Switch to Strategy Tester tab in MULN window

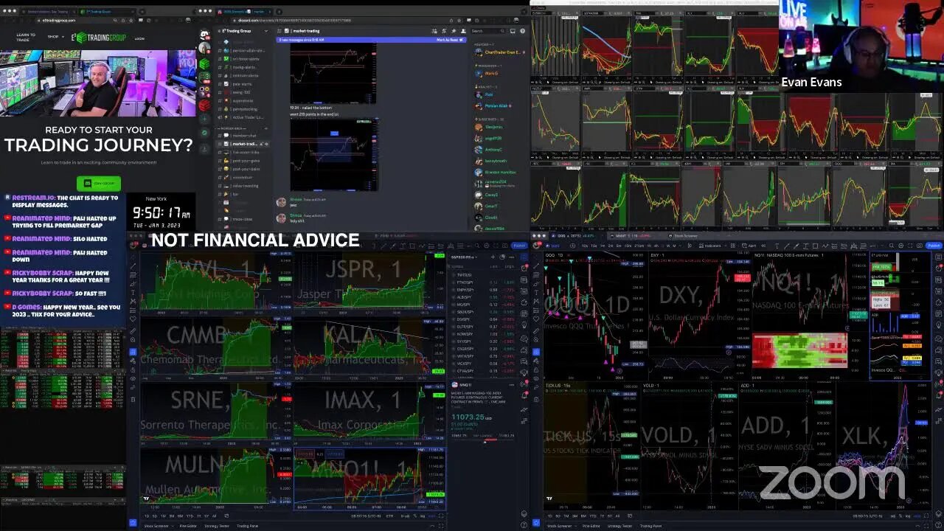pos(217,526)
